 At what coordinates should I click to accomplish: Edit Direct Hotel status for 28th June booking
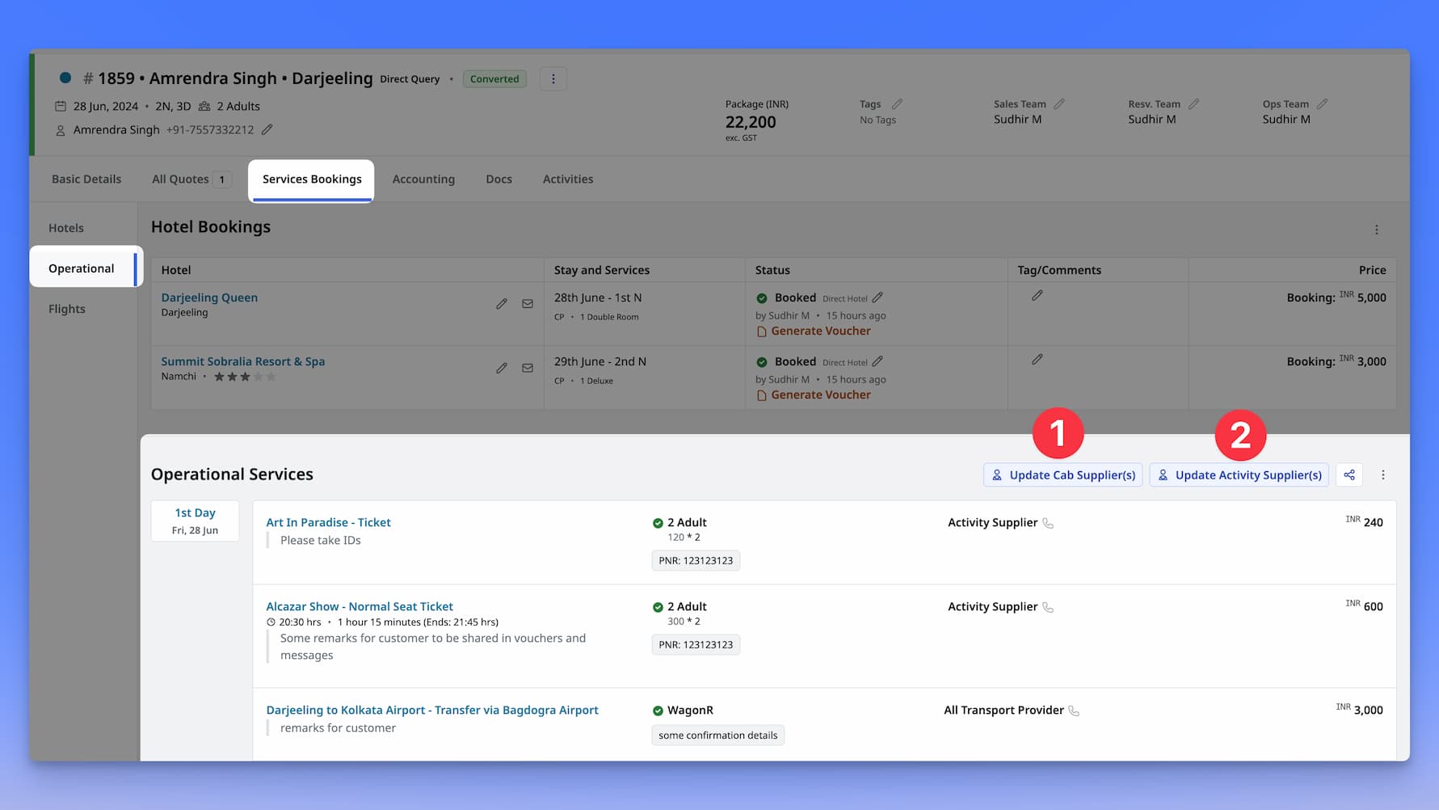[879, 297]
